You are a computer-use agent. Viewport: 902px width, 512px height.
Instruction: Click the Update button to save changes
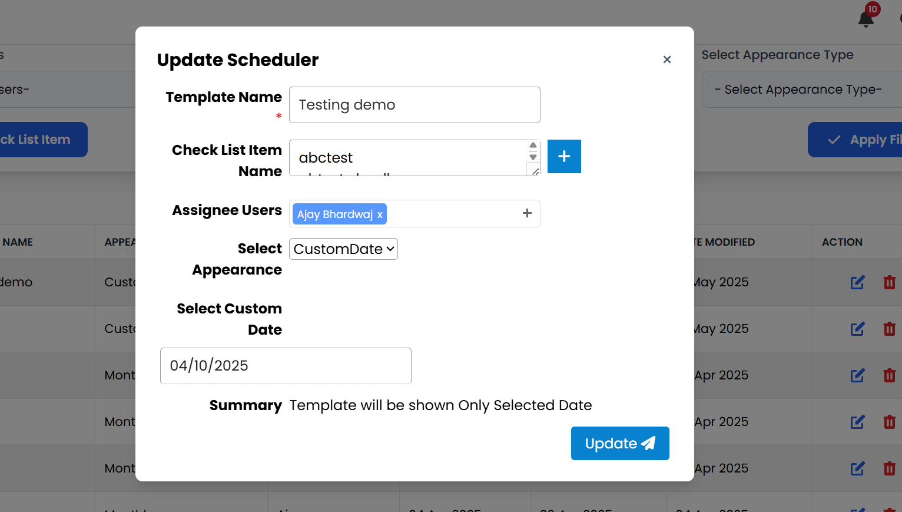(x=619, y=443)
